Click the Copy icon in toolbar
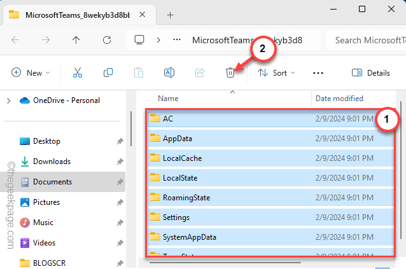Screen dimensions: 406x269 pos(108,72)
